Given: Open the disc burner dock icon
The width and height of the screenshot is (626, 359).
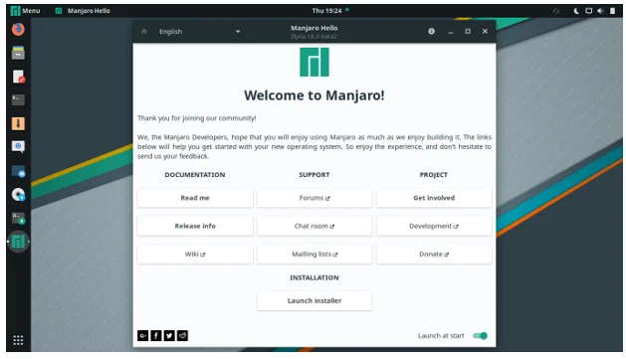Looking at the screenshot, I should coord(18,195).
